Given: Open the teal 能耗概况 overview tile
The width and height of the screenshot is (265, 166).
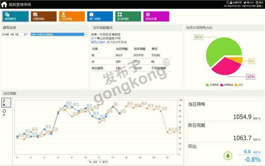Looking at the screenshot, I should (x=15, y=16).
